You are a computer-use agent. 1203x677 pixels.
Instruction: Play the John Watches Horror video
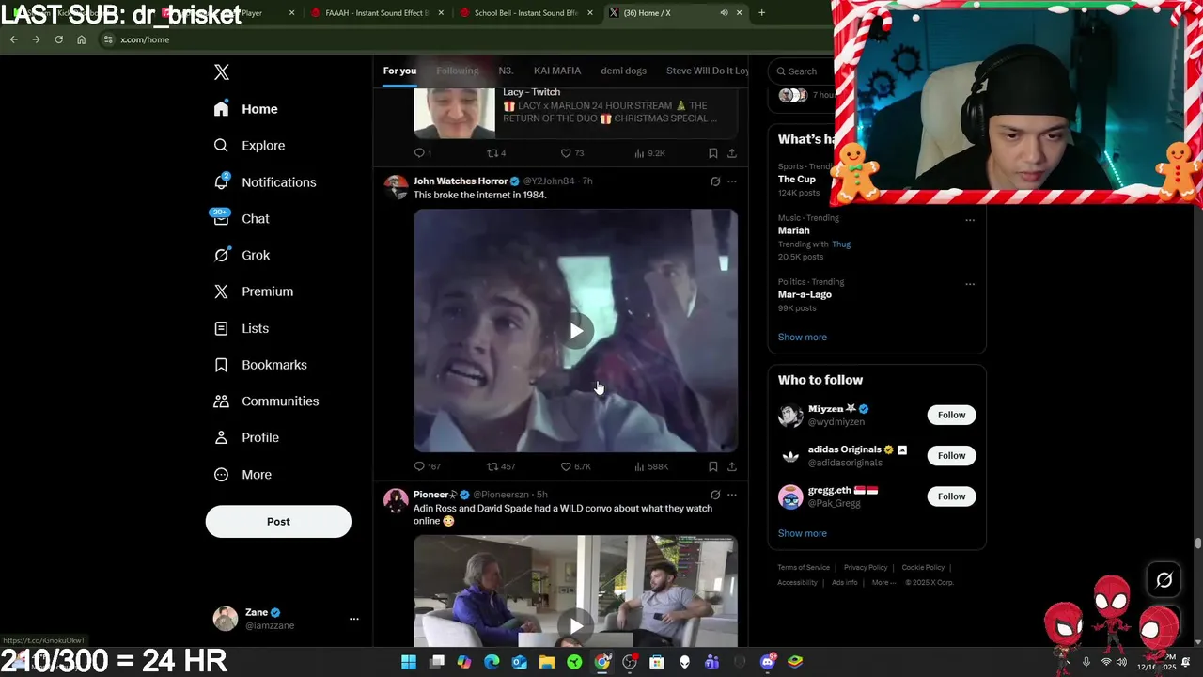[576, 331]
